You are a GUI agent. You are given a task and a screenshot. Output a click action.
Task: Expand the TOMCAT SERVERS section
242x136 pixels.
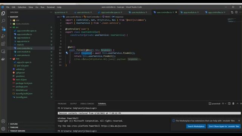(17, 131)
